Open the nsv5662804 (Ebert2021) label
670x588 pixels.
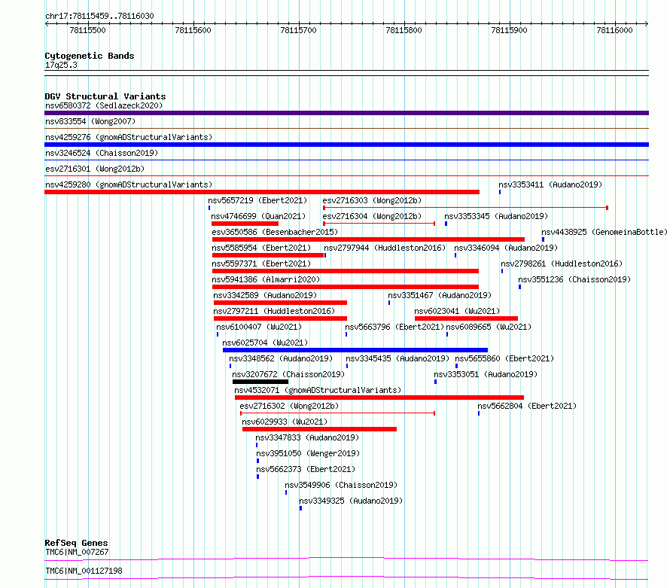527,406
